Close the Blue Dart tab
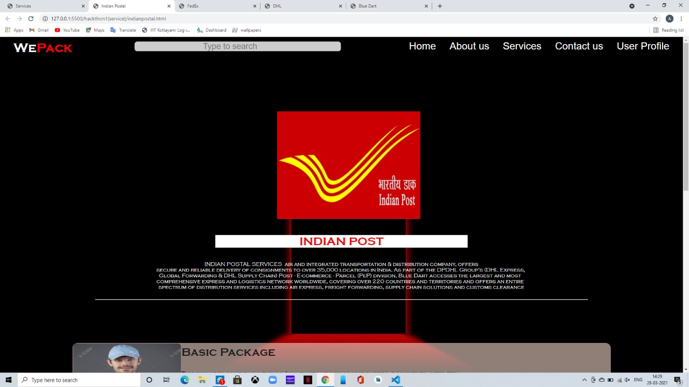Screen dimensions: 689x387 pos(426,6)
